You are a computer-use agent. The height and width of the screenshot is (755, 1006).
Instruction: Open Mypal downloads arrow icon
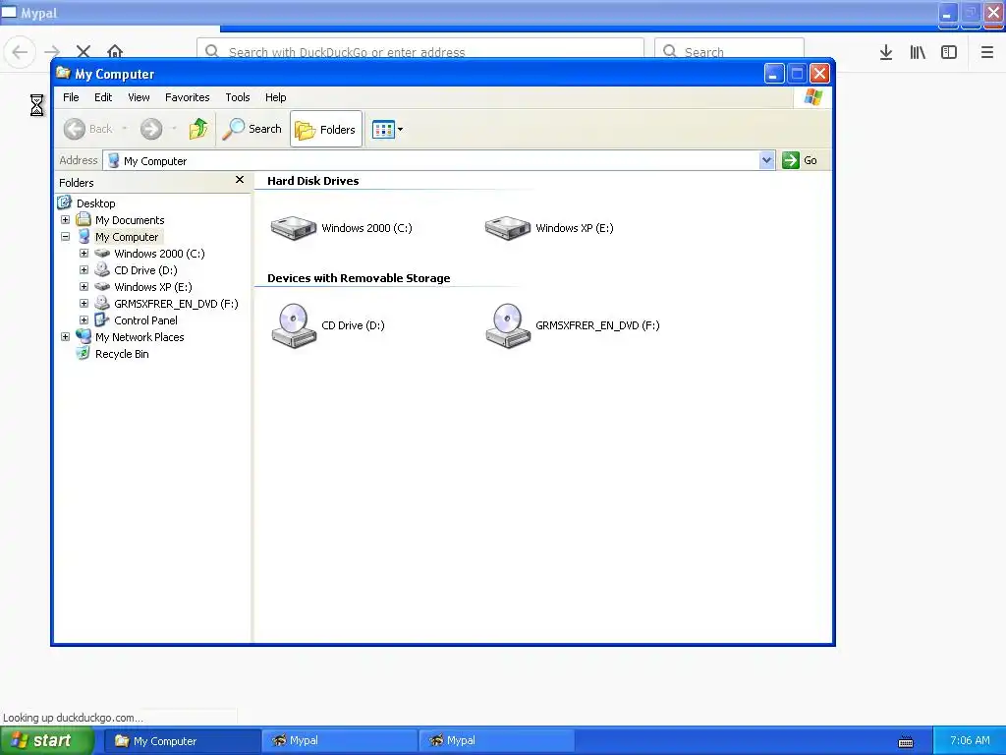pos(886,52)
